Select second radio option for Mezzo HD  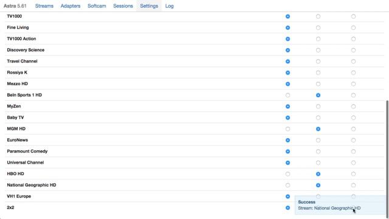[318, 84]
